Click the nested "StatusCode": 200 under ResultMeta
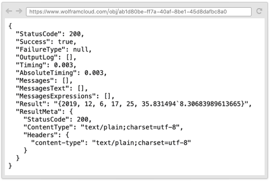 click(x=57, y=119)
